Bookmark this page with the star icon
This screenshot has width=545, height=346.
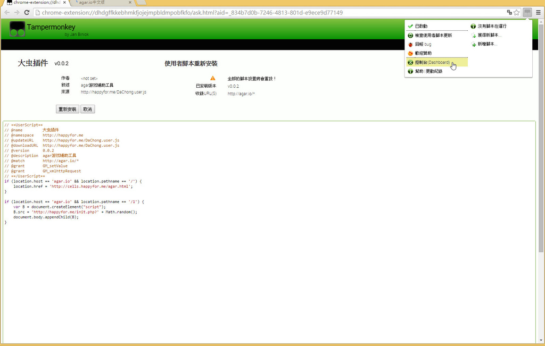[x=516, y=13]
